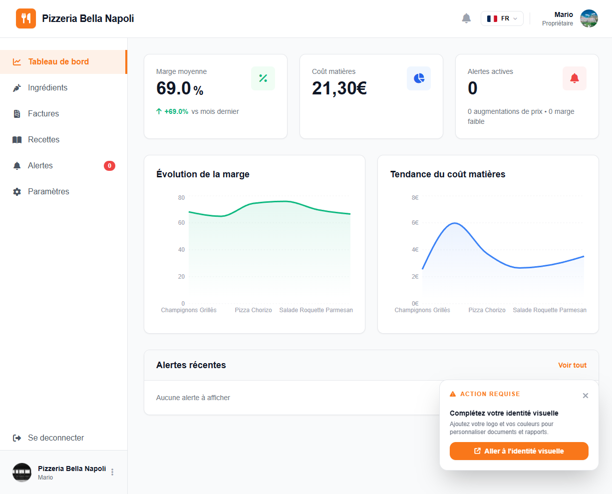Open notifications via header bell icon

pyautogui.click(x=466, y=18)
